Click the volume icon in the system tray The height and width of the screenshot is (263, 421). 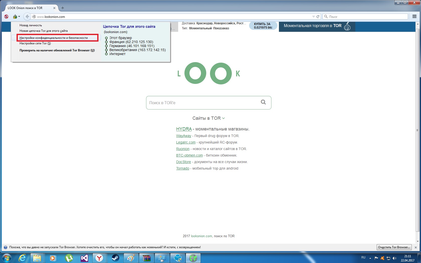coord(394,258)
